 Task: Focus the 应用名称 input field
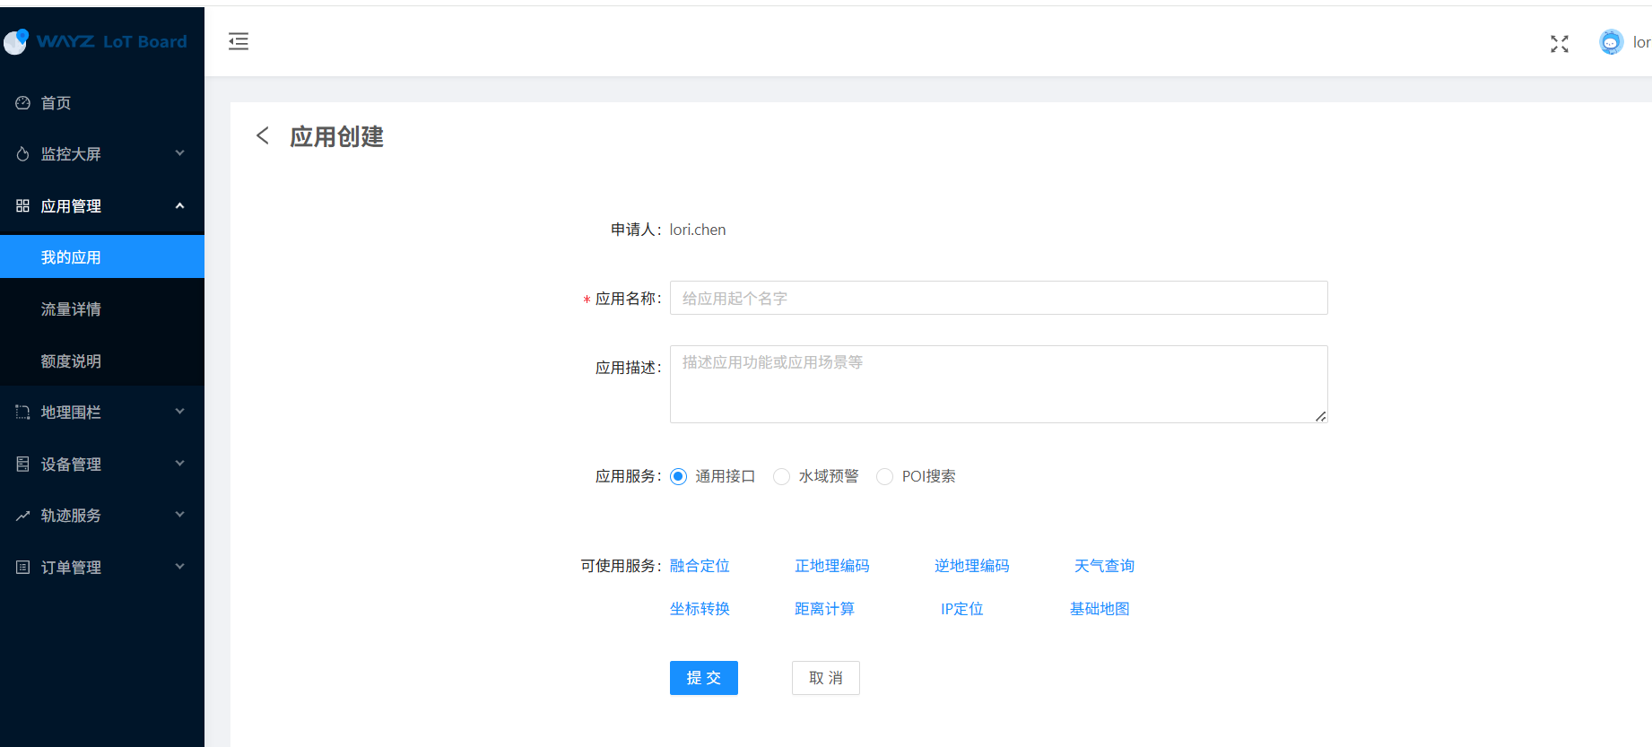[998, 298]
